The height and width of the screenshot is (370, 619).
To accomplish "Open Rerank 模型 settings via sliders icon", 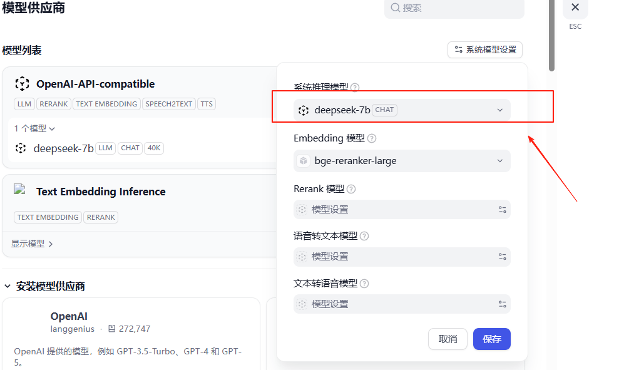I will coord(502,209).
